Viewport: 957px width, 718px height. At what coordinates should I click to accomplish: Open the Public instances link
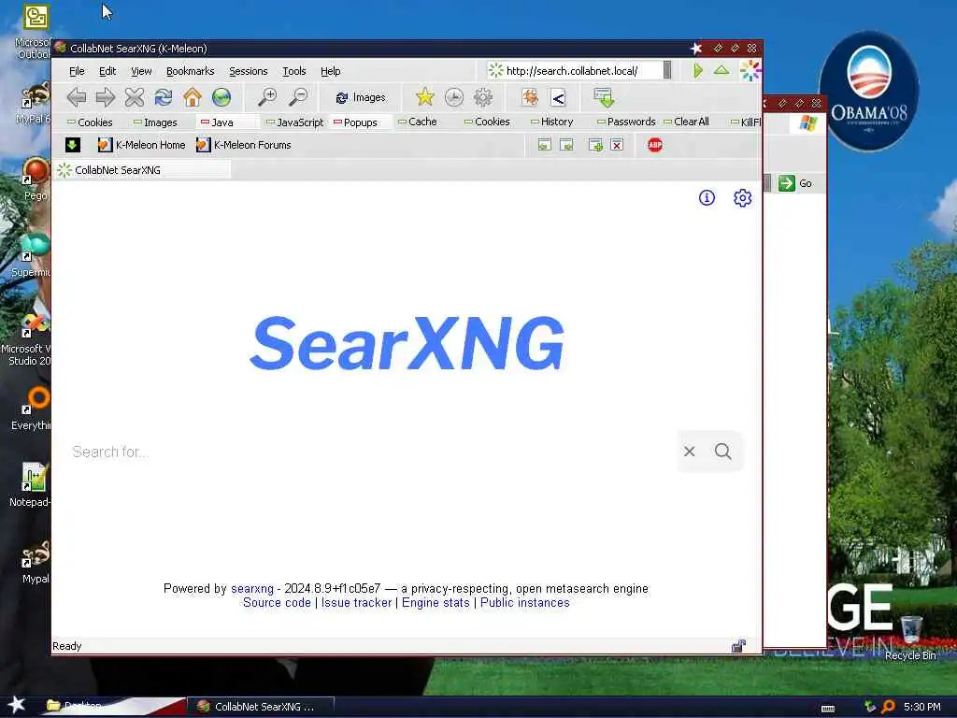point(525,603)
